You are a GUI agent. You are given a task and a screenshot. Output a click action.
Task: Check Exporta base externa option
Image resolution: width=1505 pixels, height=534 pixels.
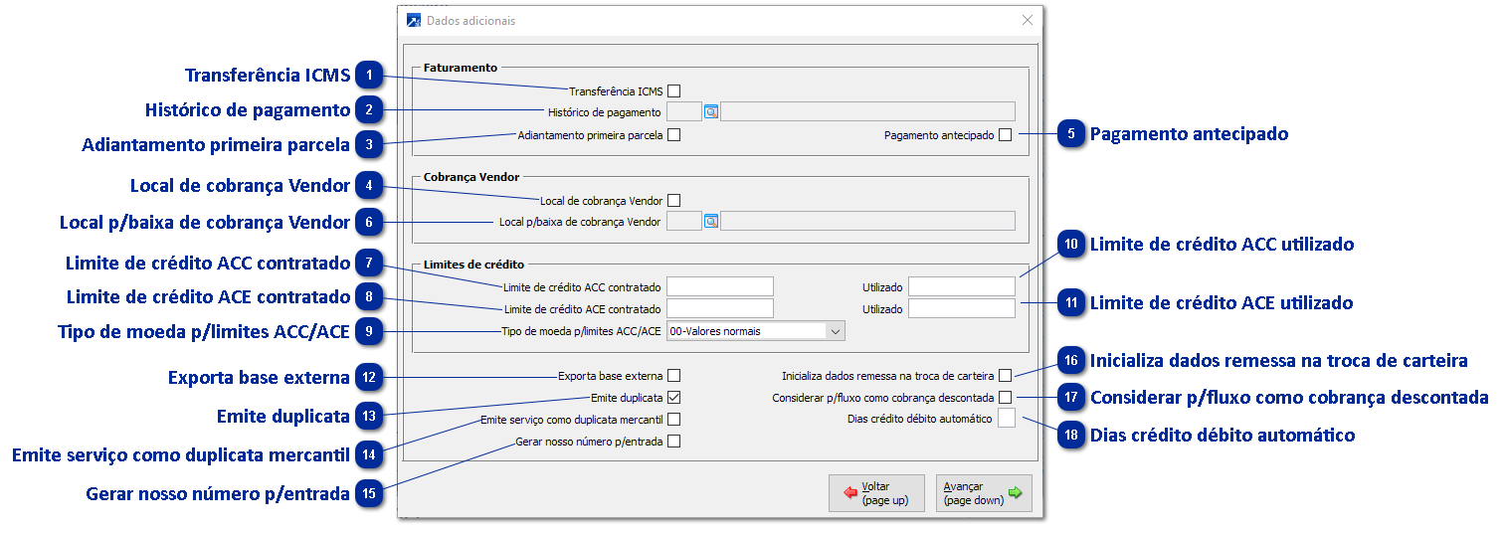click(674, 376)
